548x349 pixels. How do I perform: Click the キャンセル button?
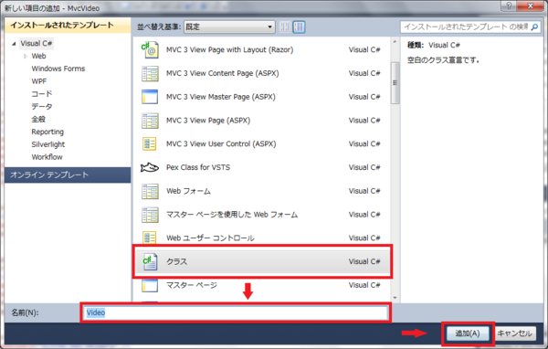coord(515,333)
